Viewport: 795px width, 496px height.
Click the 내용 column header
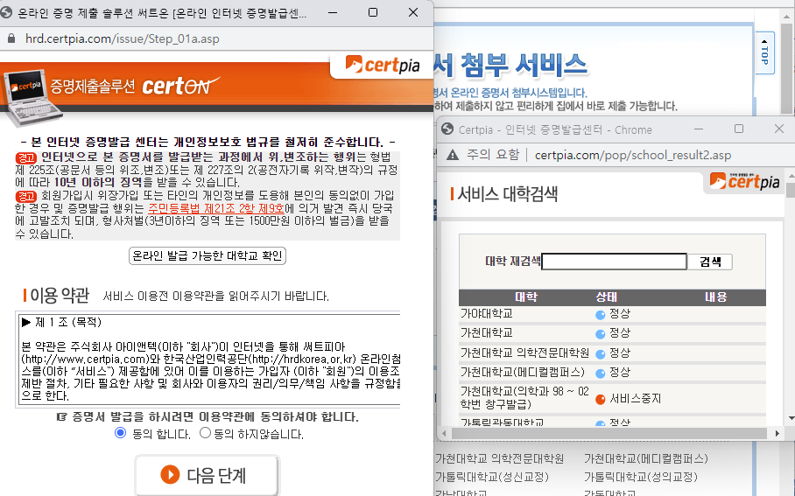[x=715, y=297]
